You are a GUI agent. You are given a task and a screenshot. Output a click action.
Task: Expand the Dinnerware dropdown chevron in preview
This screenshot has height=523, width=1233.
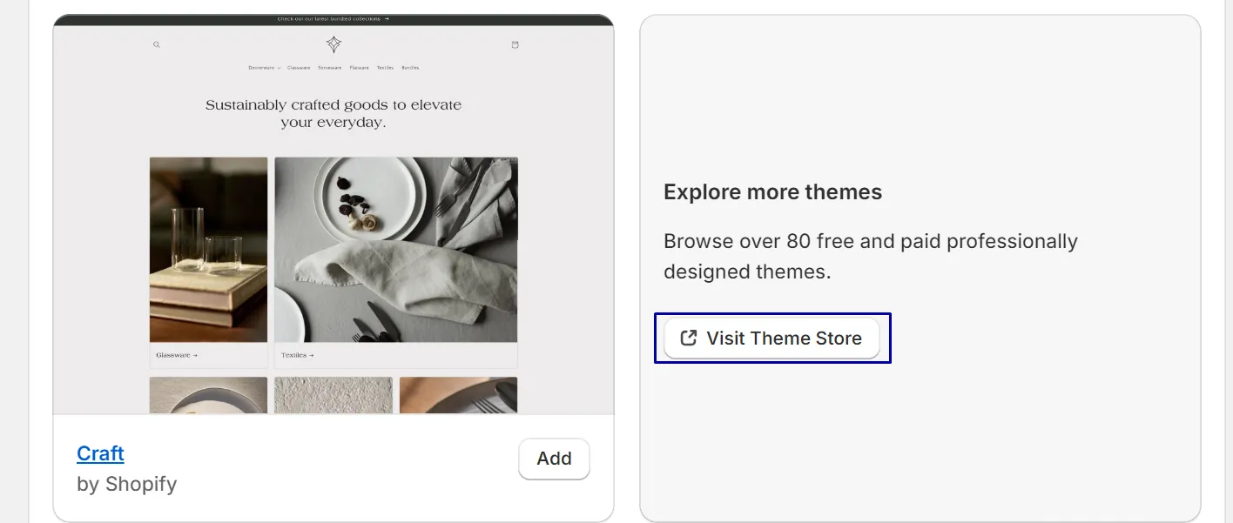[279, 68]
